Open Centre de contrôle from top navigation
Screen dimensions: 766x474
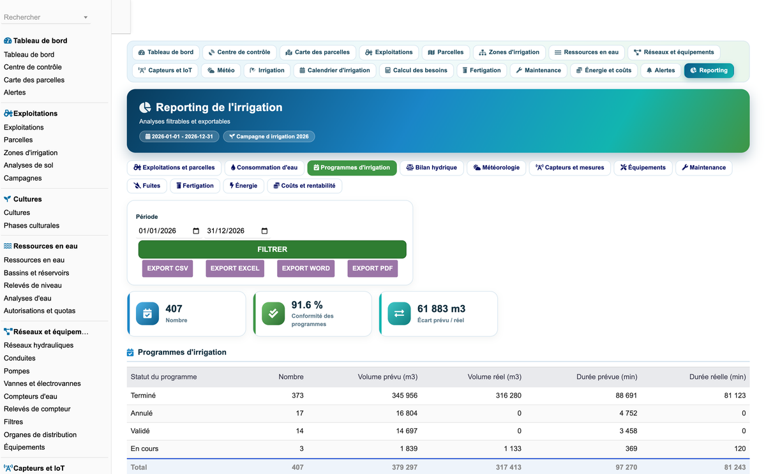239,52
